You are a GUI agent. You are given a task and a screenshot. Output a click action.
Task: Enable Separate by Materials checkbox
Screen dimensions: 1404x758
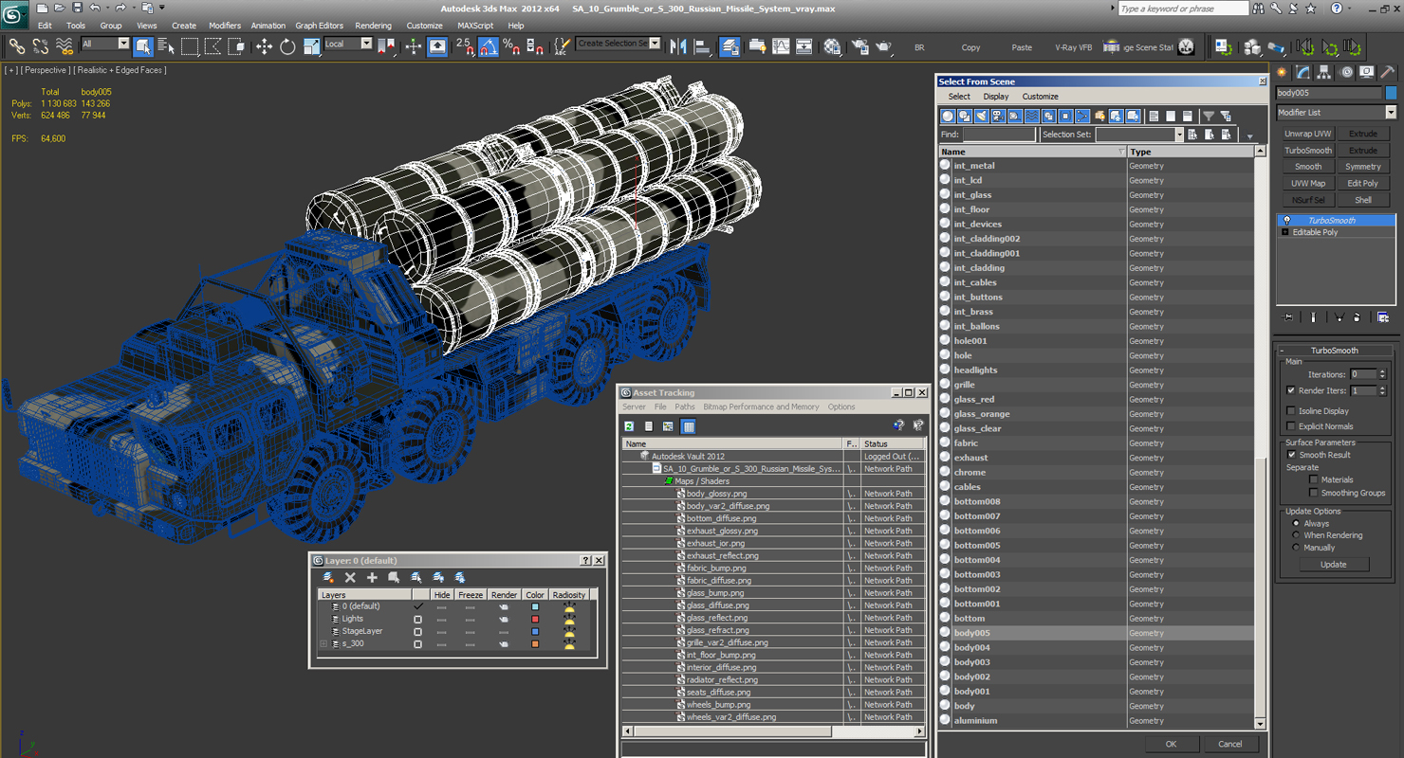tap(1314, 479)
